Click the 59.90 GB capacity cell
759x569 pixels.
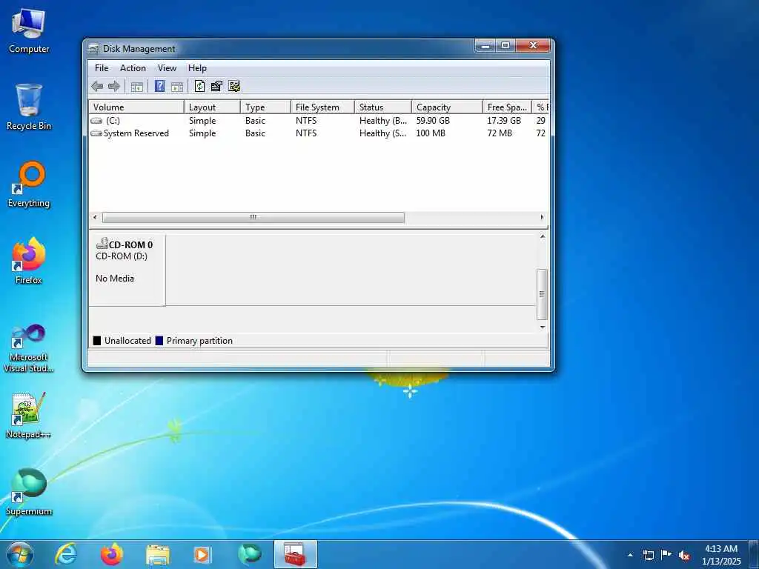(433, 121)
